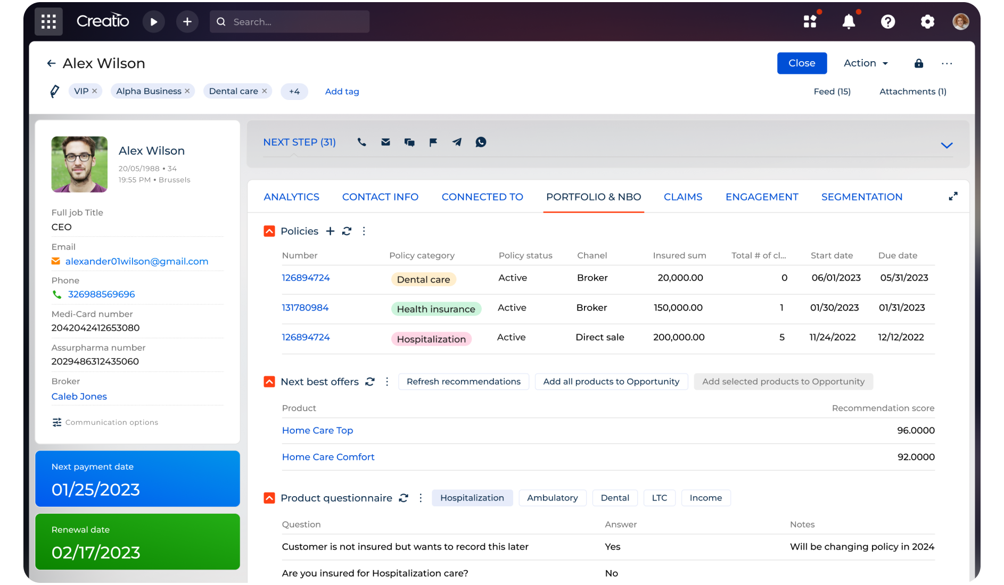Screen dimensions: 1004x585
Task: Click the Telegram paper plane icon
Action: (457, 142)
